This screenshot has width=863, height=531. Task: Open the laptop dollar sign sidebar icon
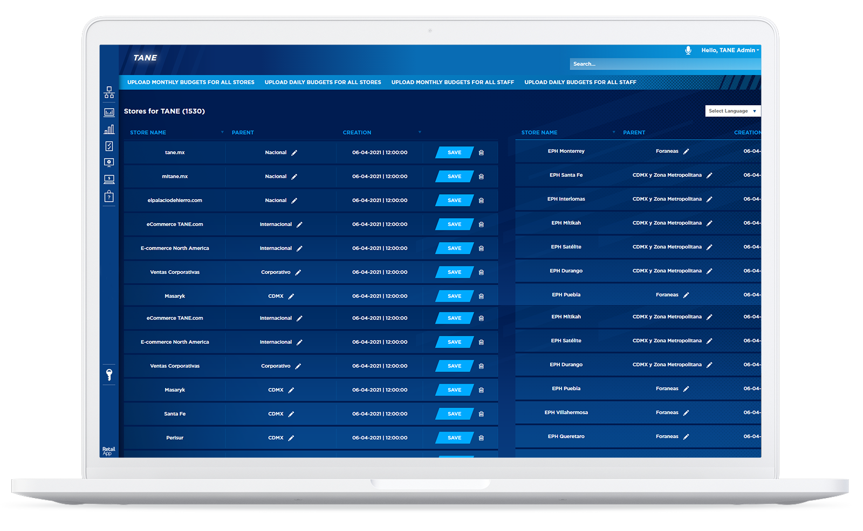(109, 179)
